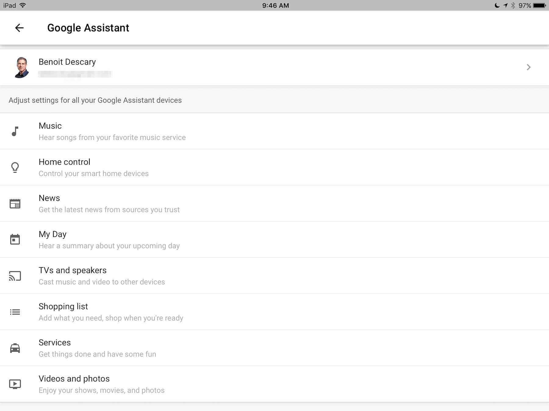Select Videos and photos settings
Screen dimensions: 549x411
coord(274,384)
